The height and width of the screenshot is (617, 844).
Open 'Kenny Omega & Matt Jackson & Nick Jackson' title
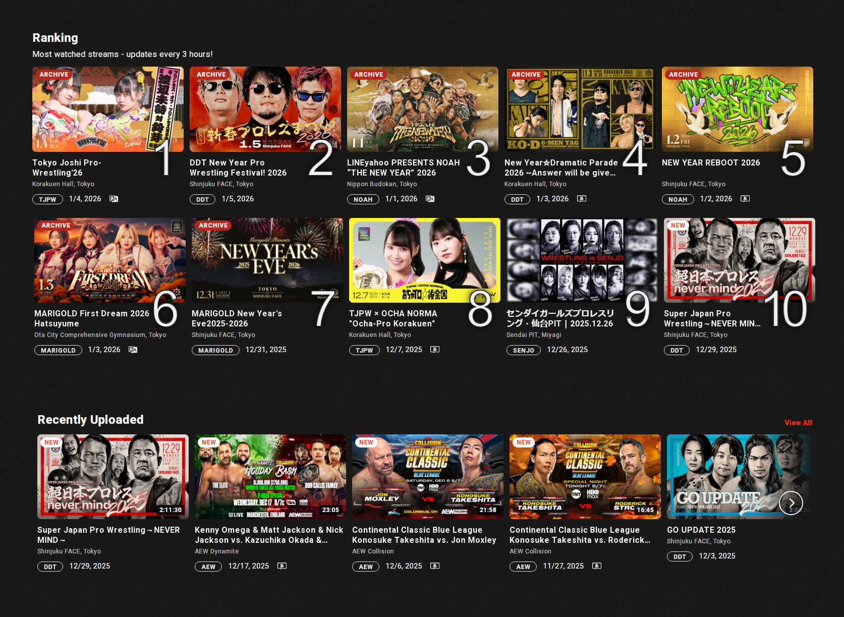(269, 535)
